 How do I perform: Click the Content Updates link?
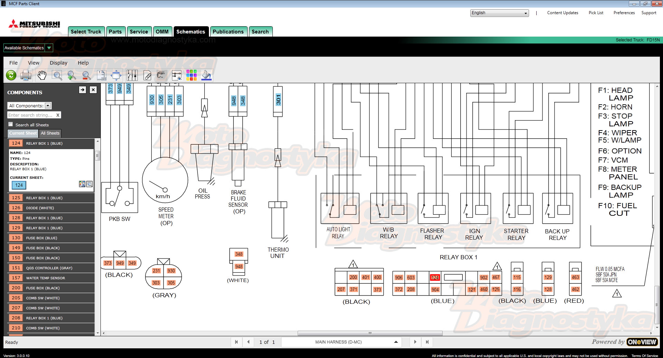[563, 13]
